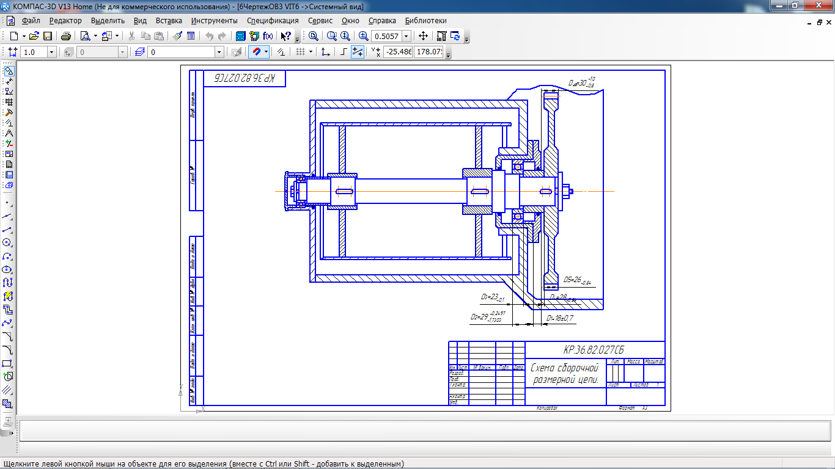Open the what's-this help pointer

tap(286, 36)
